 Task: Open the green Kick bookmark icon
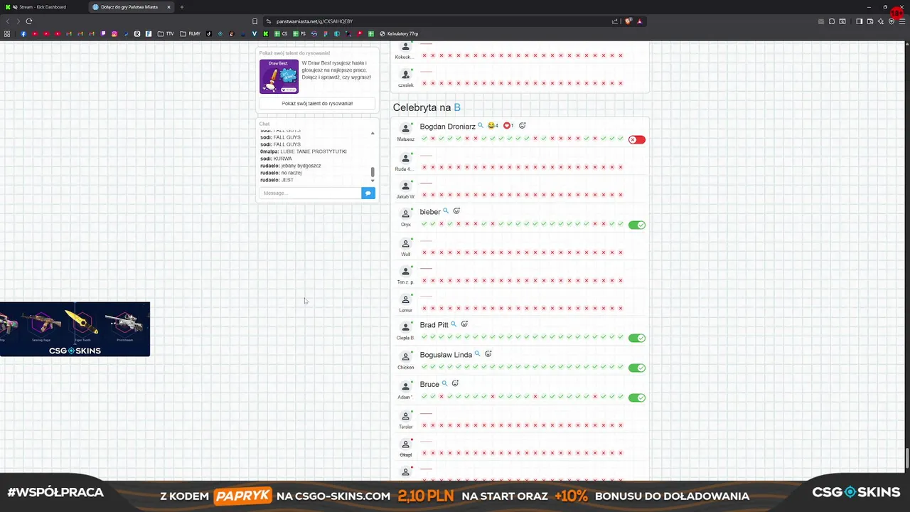266,33
